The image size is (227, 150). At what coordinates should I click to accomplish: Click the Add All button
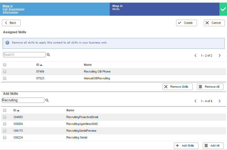pyautogui.click(x=213, y=146)
